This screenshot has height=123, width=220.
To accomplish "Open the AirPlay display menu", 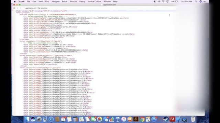I will [167, 1].
